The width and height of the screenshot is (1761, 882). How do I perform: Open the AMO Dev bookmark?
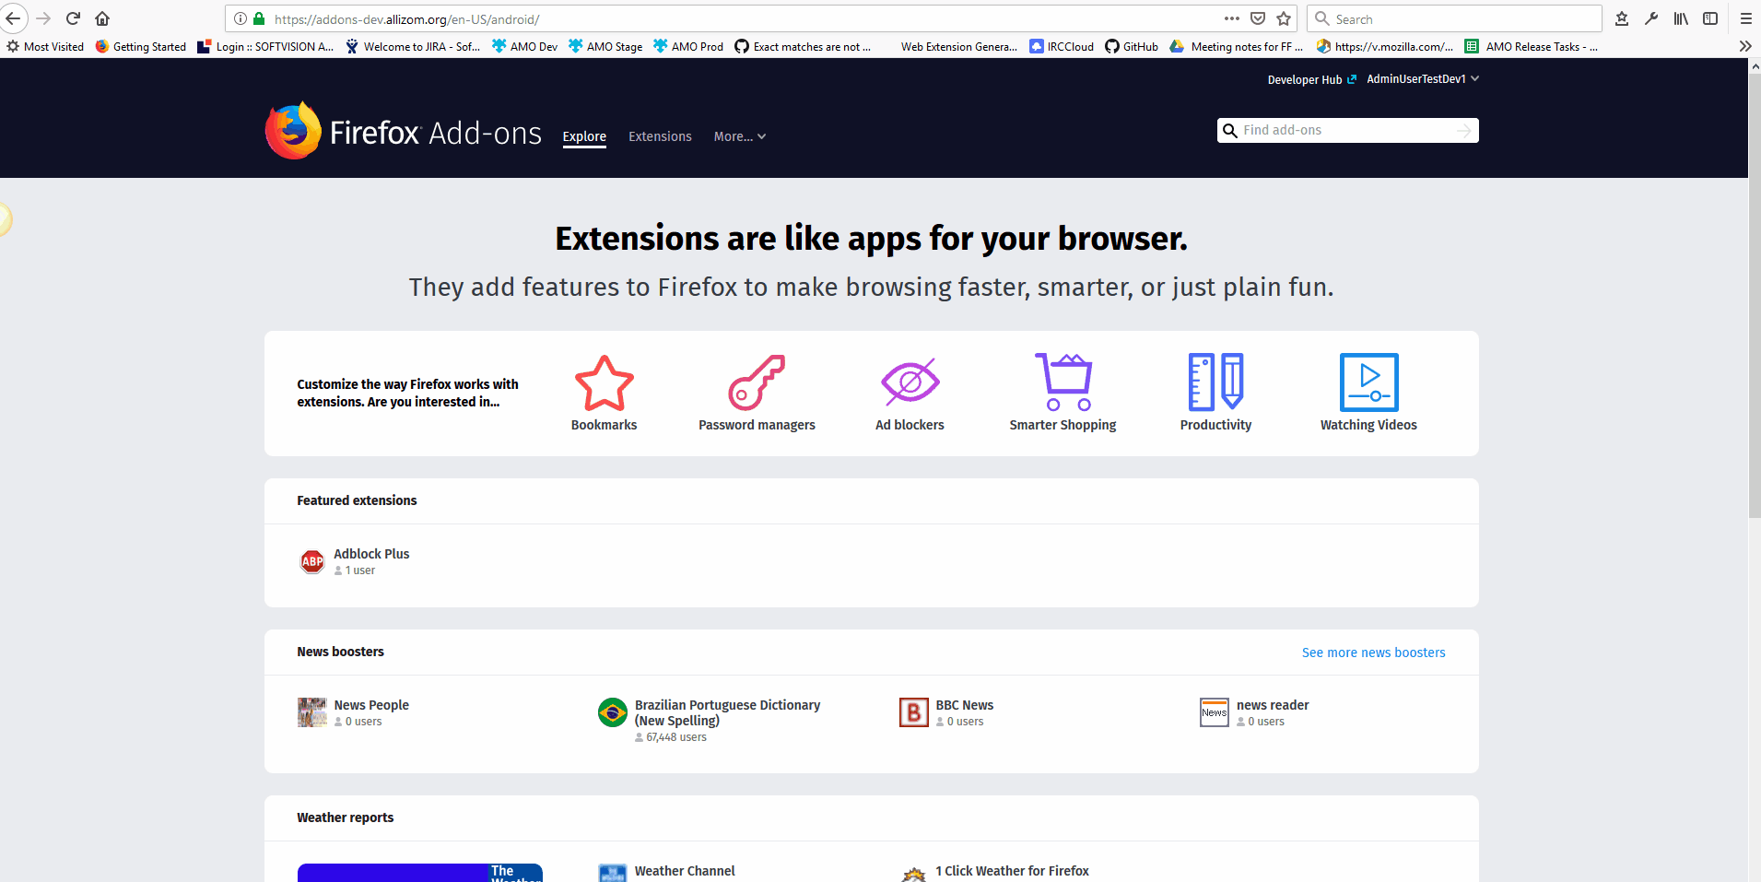point(525,46)
